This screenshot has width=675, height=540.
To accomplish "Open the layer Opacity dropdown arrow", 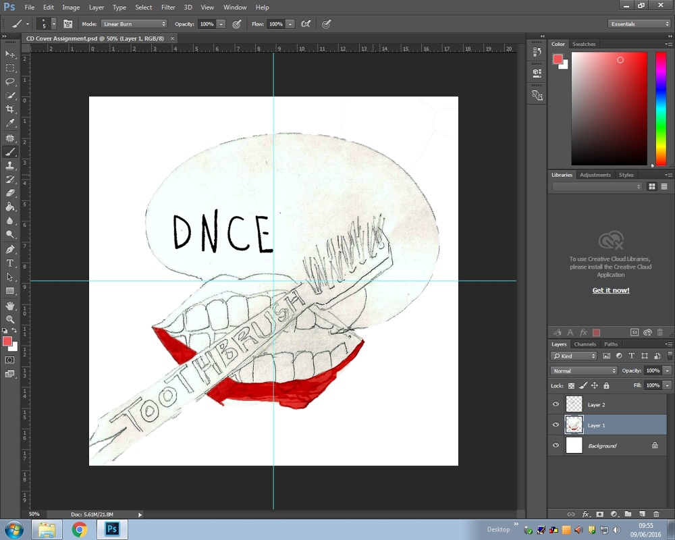I will [668, 371].
